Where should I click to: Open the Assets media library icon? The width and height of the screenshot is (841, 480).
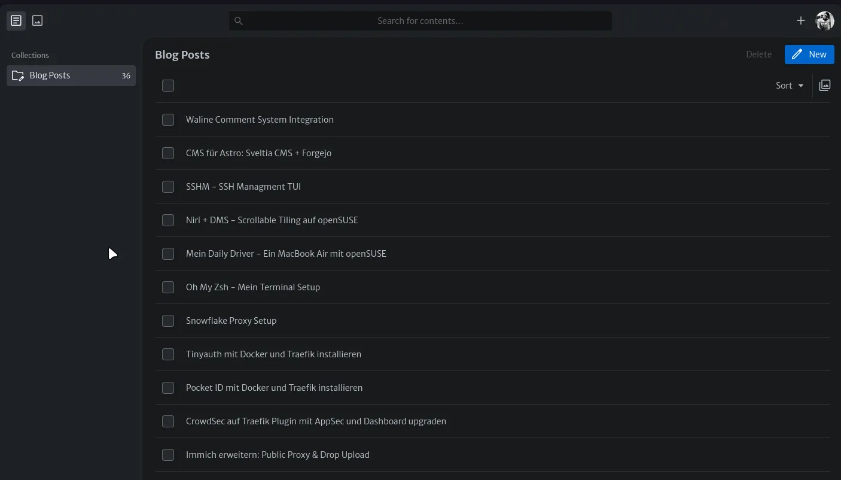click(37, 21)
